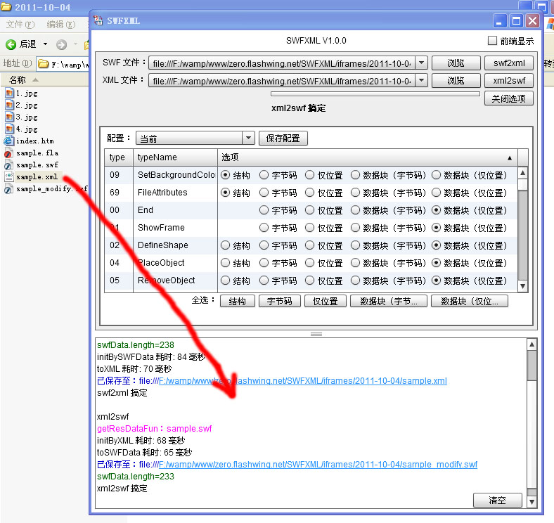
Task: Click the horizontal splitter grip above log
Action: [x=316, y=335]
